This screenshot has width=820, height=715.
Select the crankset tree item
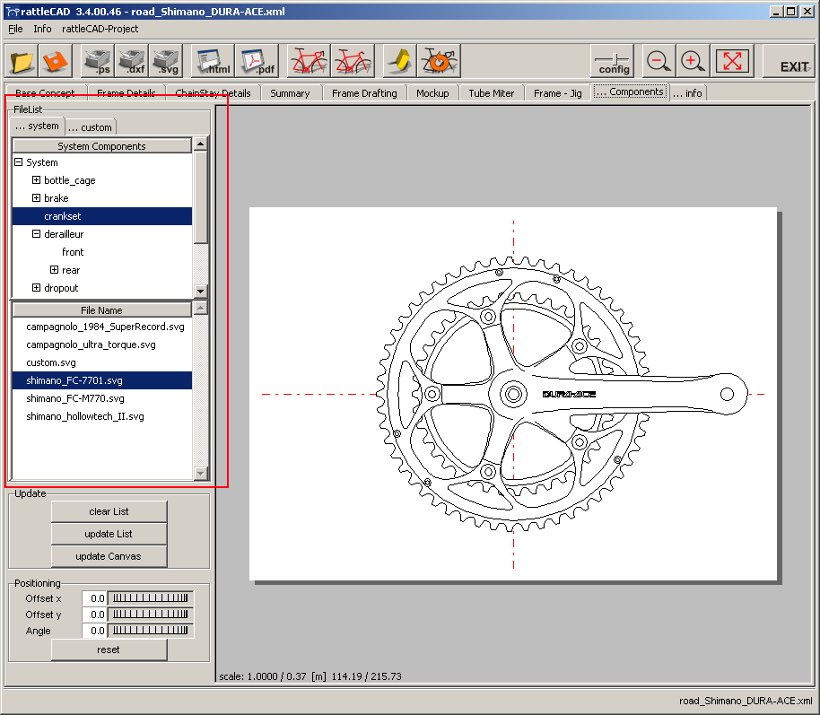102,216
